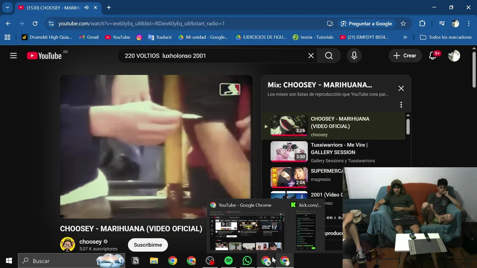The image size is (477, 268).
Task: Click the Mix panel scrollbar up arrow
Action: [408, 115]
